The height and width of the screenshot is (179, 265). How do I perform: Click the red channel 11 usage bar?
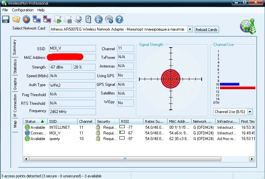coord(237,88)
